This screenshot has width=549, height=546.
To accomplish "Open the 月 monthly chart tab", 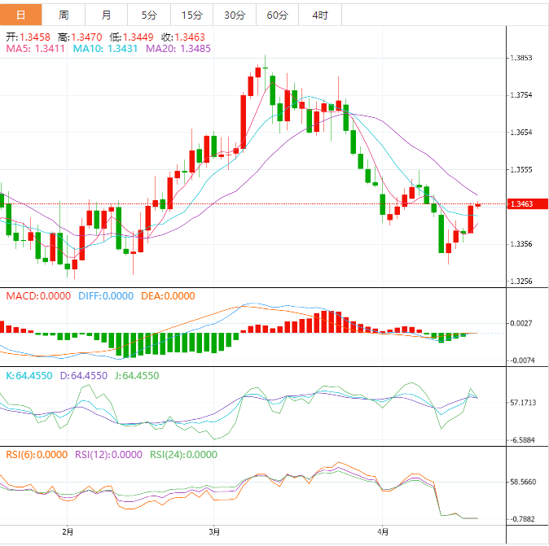I will pyautogui.click(x=107, y=15).
